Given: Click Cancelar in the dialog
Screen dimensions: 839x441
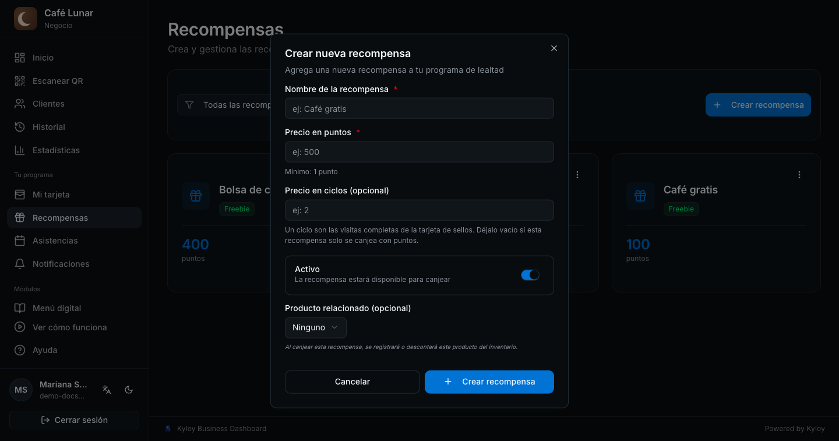Looking at the screenshot, I should [352, 382].
